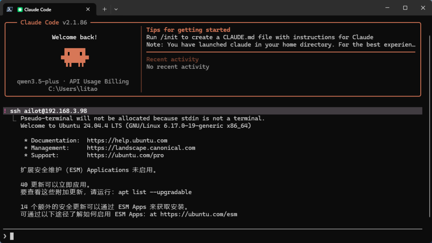Click the 'Tips for getting started' heading
The height and width of the screenshot is (243, 432).
188,30
